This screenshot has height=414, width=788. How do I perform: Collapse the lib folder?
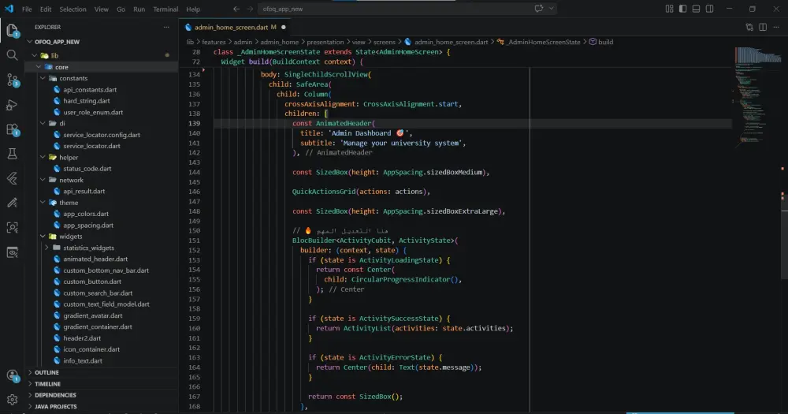pyautogui.click(x=34, y=55)
